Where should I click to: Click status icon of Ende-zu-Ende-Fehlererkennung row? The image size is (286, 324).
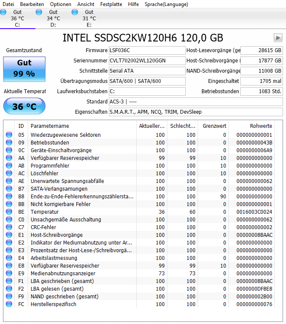coord(9,196)
